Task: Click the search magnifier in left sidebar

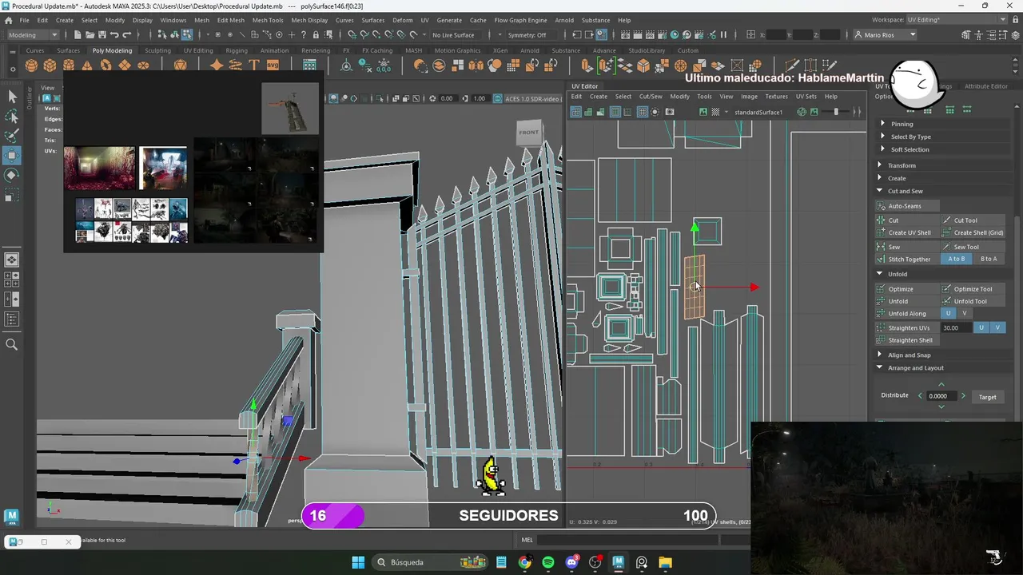Action: pos(12,344)
